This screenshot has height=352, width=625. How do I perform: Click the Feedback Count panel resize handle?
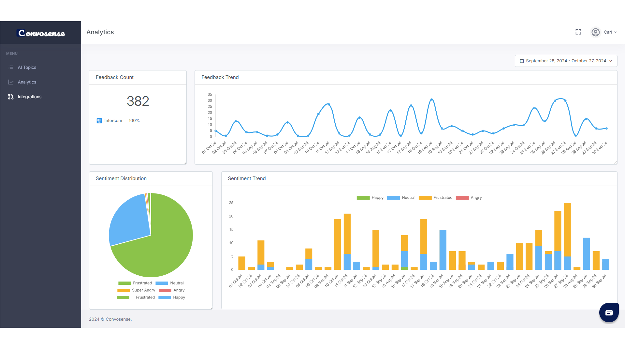(x=185, y=163)
